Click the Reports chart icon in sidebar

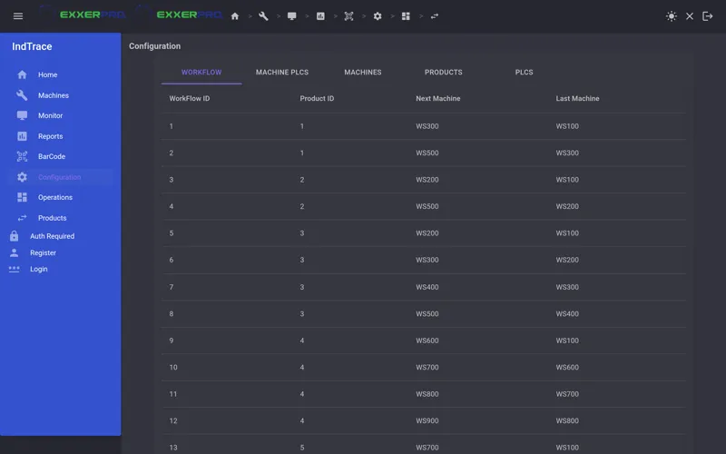pyautogui.click(x=22, y=136)
